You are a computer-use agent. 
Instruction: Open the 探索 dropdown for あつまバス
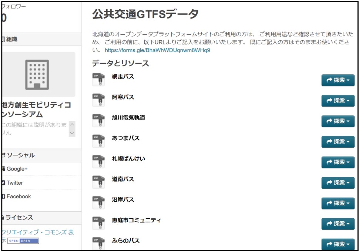coord(338,142)
